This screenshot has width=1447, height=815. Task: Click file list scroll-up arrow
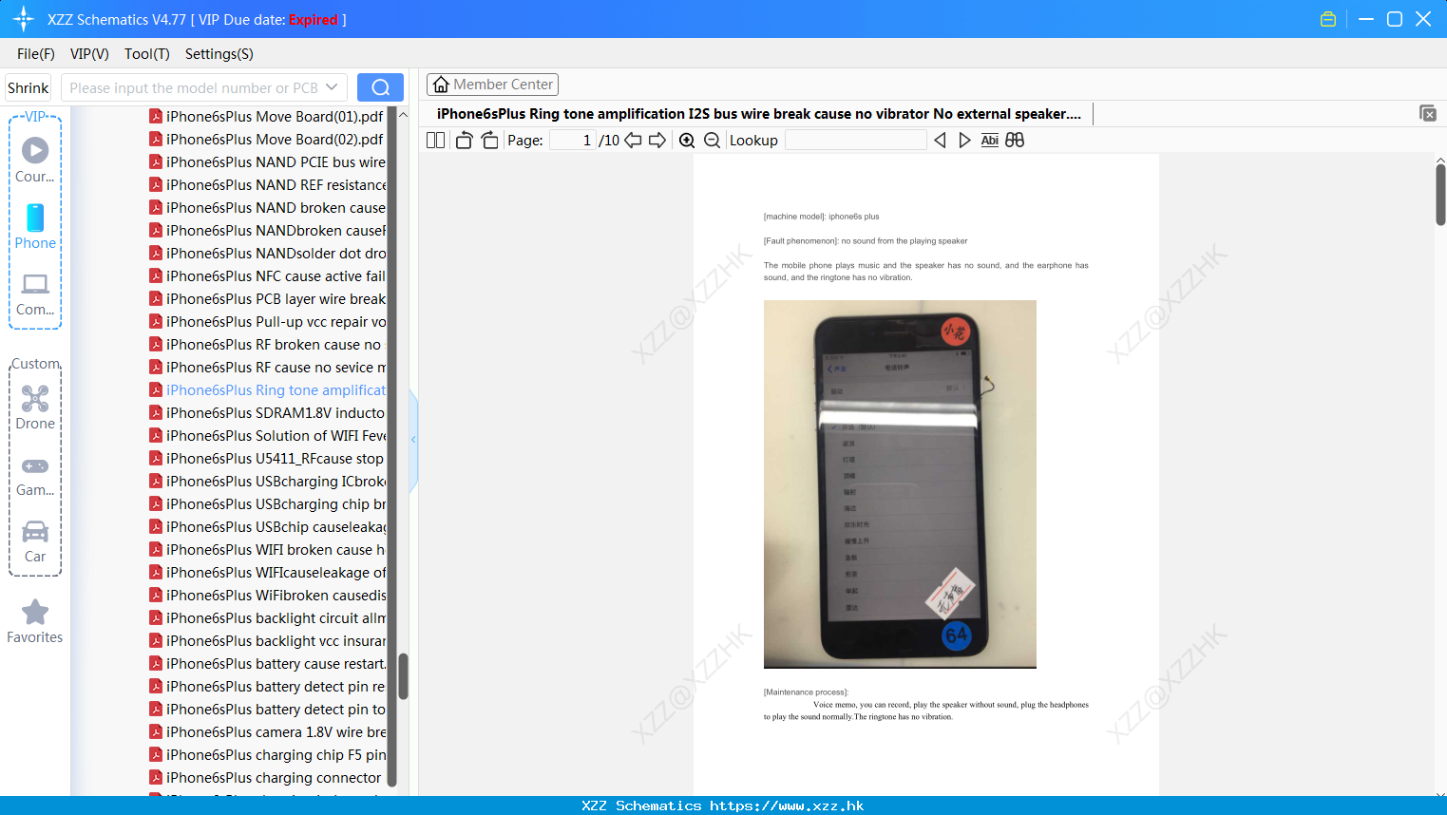(x=403, y=115)
